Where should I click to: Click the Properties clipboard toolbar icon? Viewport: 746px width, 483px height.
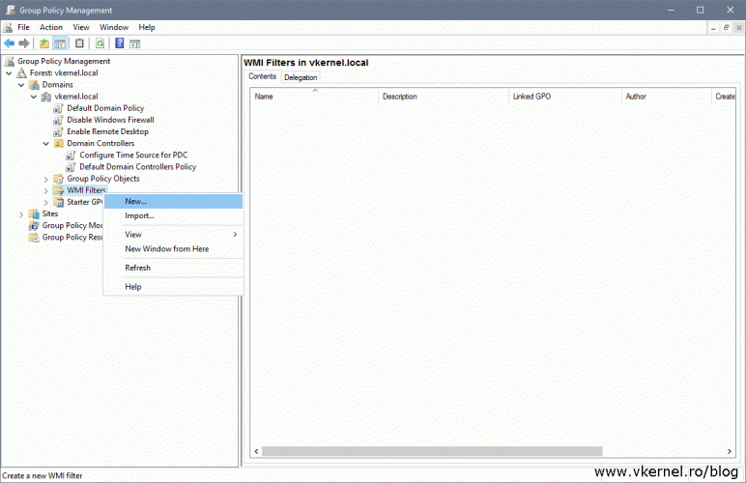pyautogui.click(x=79, y=43)
